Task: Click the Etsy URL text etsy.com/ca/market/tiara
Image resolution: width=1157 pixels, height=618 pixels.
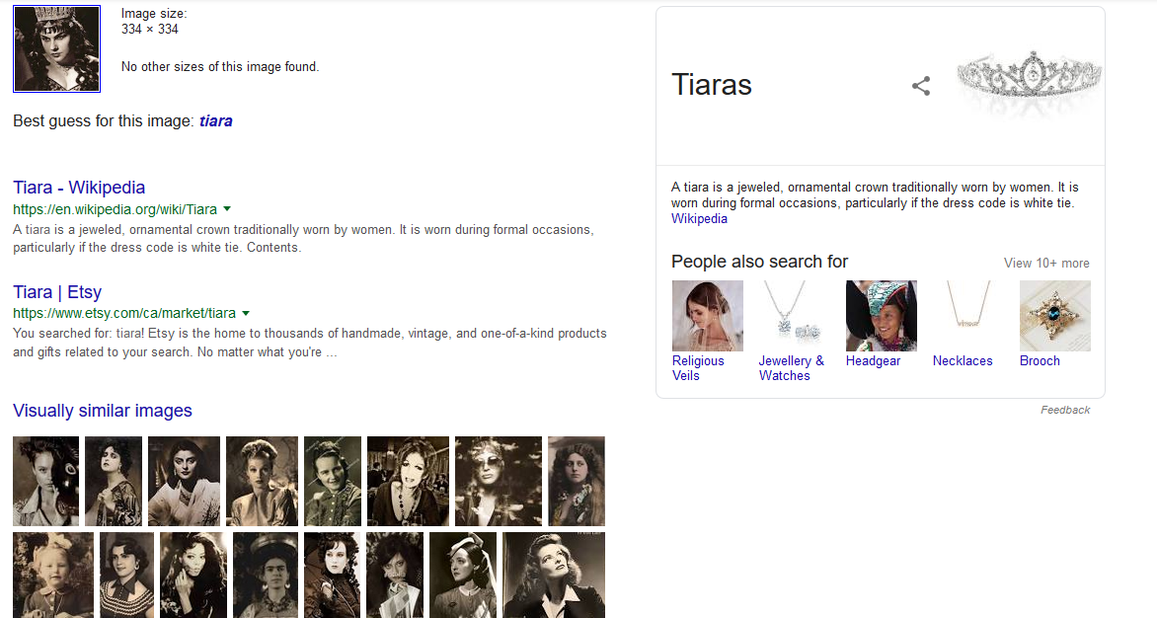Action: (124, 313)
